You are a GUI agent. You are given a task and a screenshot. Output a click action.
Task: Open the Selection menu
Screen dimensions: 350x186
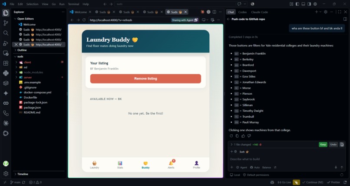(x=32, y=4)
